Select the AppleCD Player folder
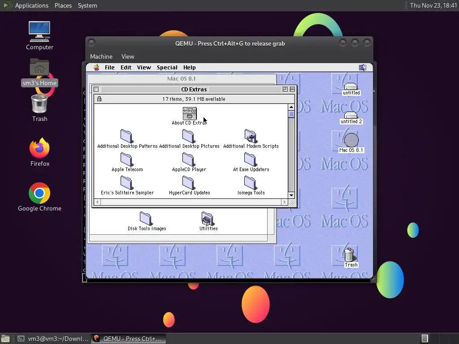This screenshot has width=459, height=344. pyautogui.click(x=188, y=160)
